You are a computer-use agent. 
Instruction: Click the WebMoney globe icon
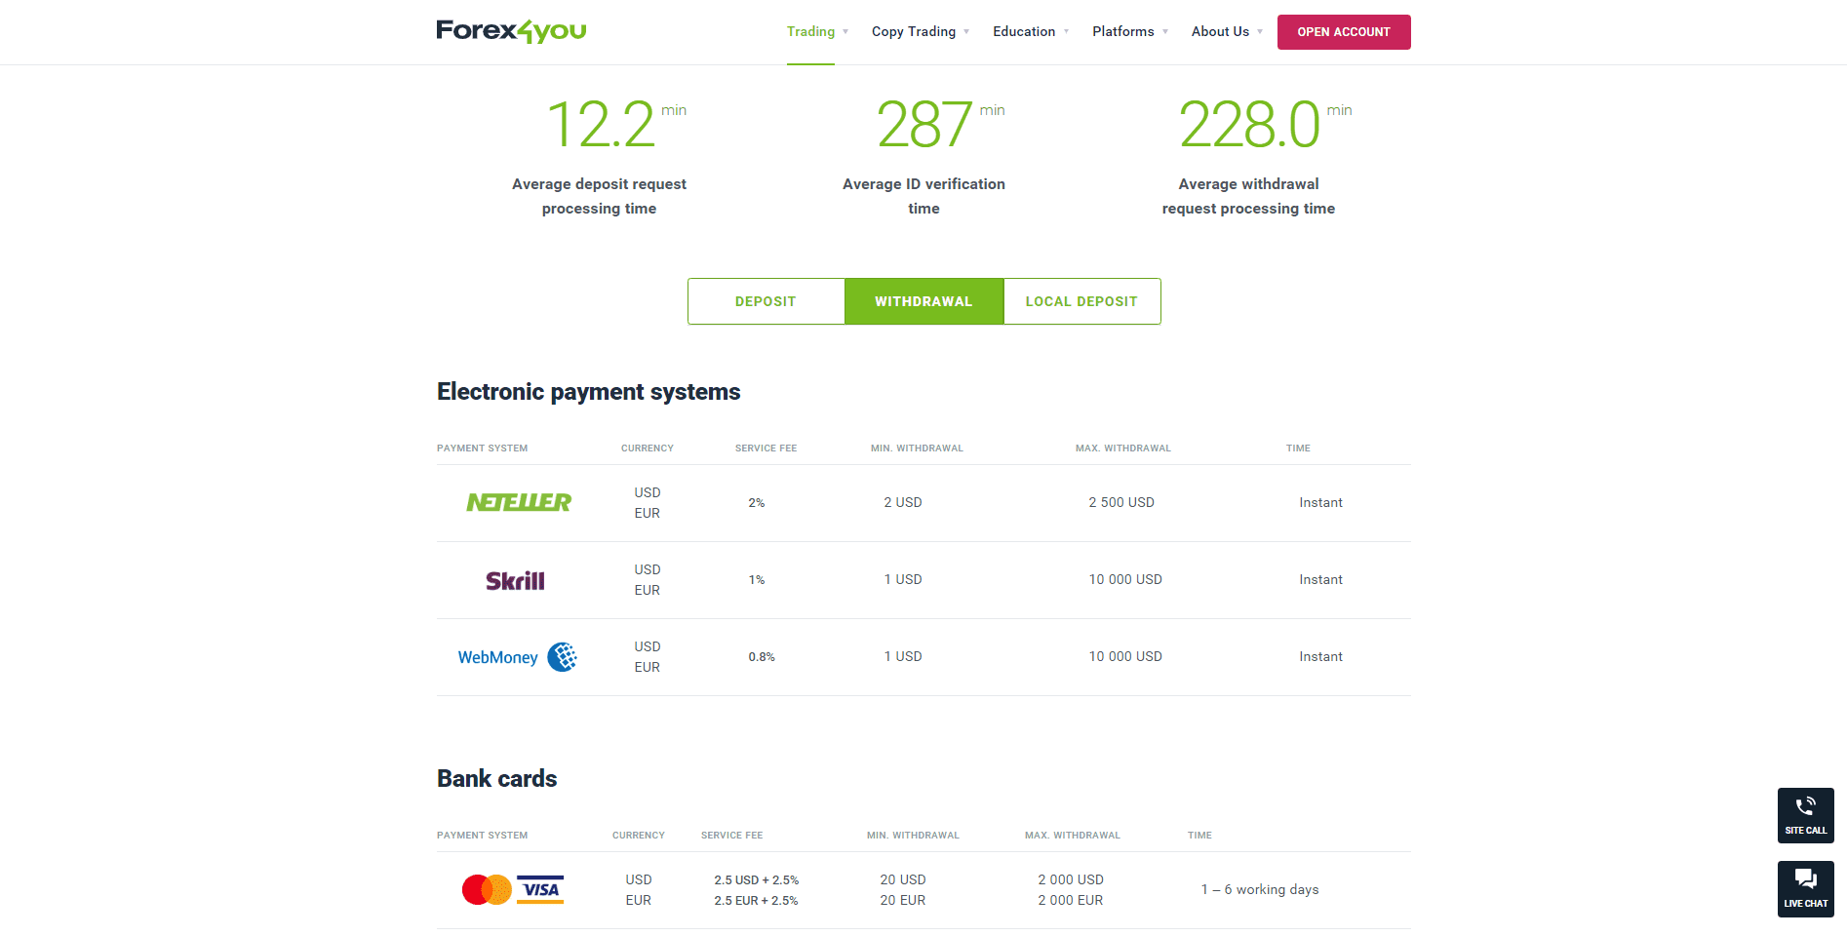coord(562,657)
